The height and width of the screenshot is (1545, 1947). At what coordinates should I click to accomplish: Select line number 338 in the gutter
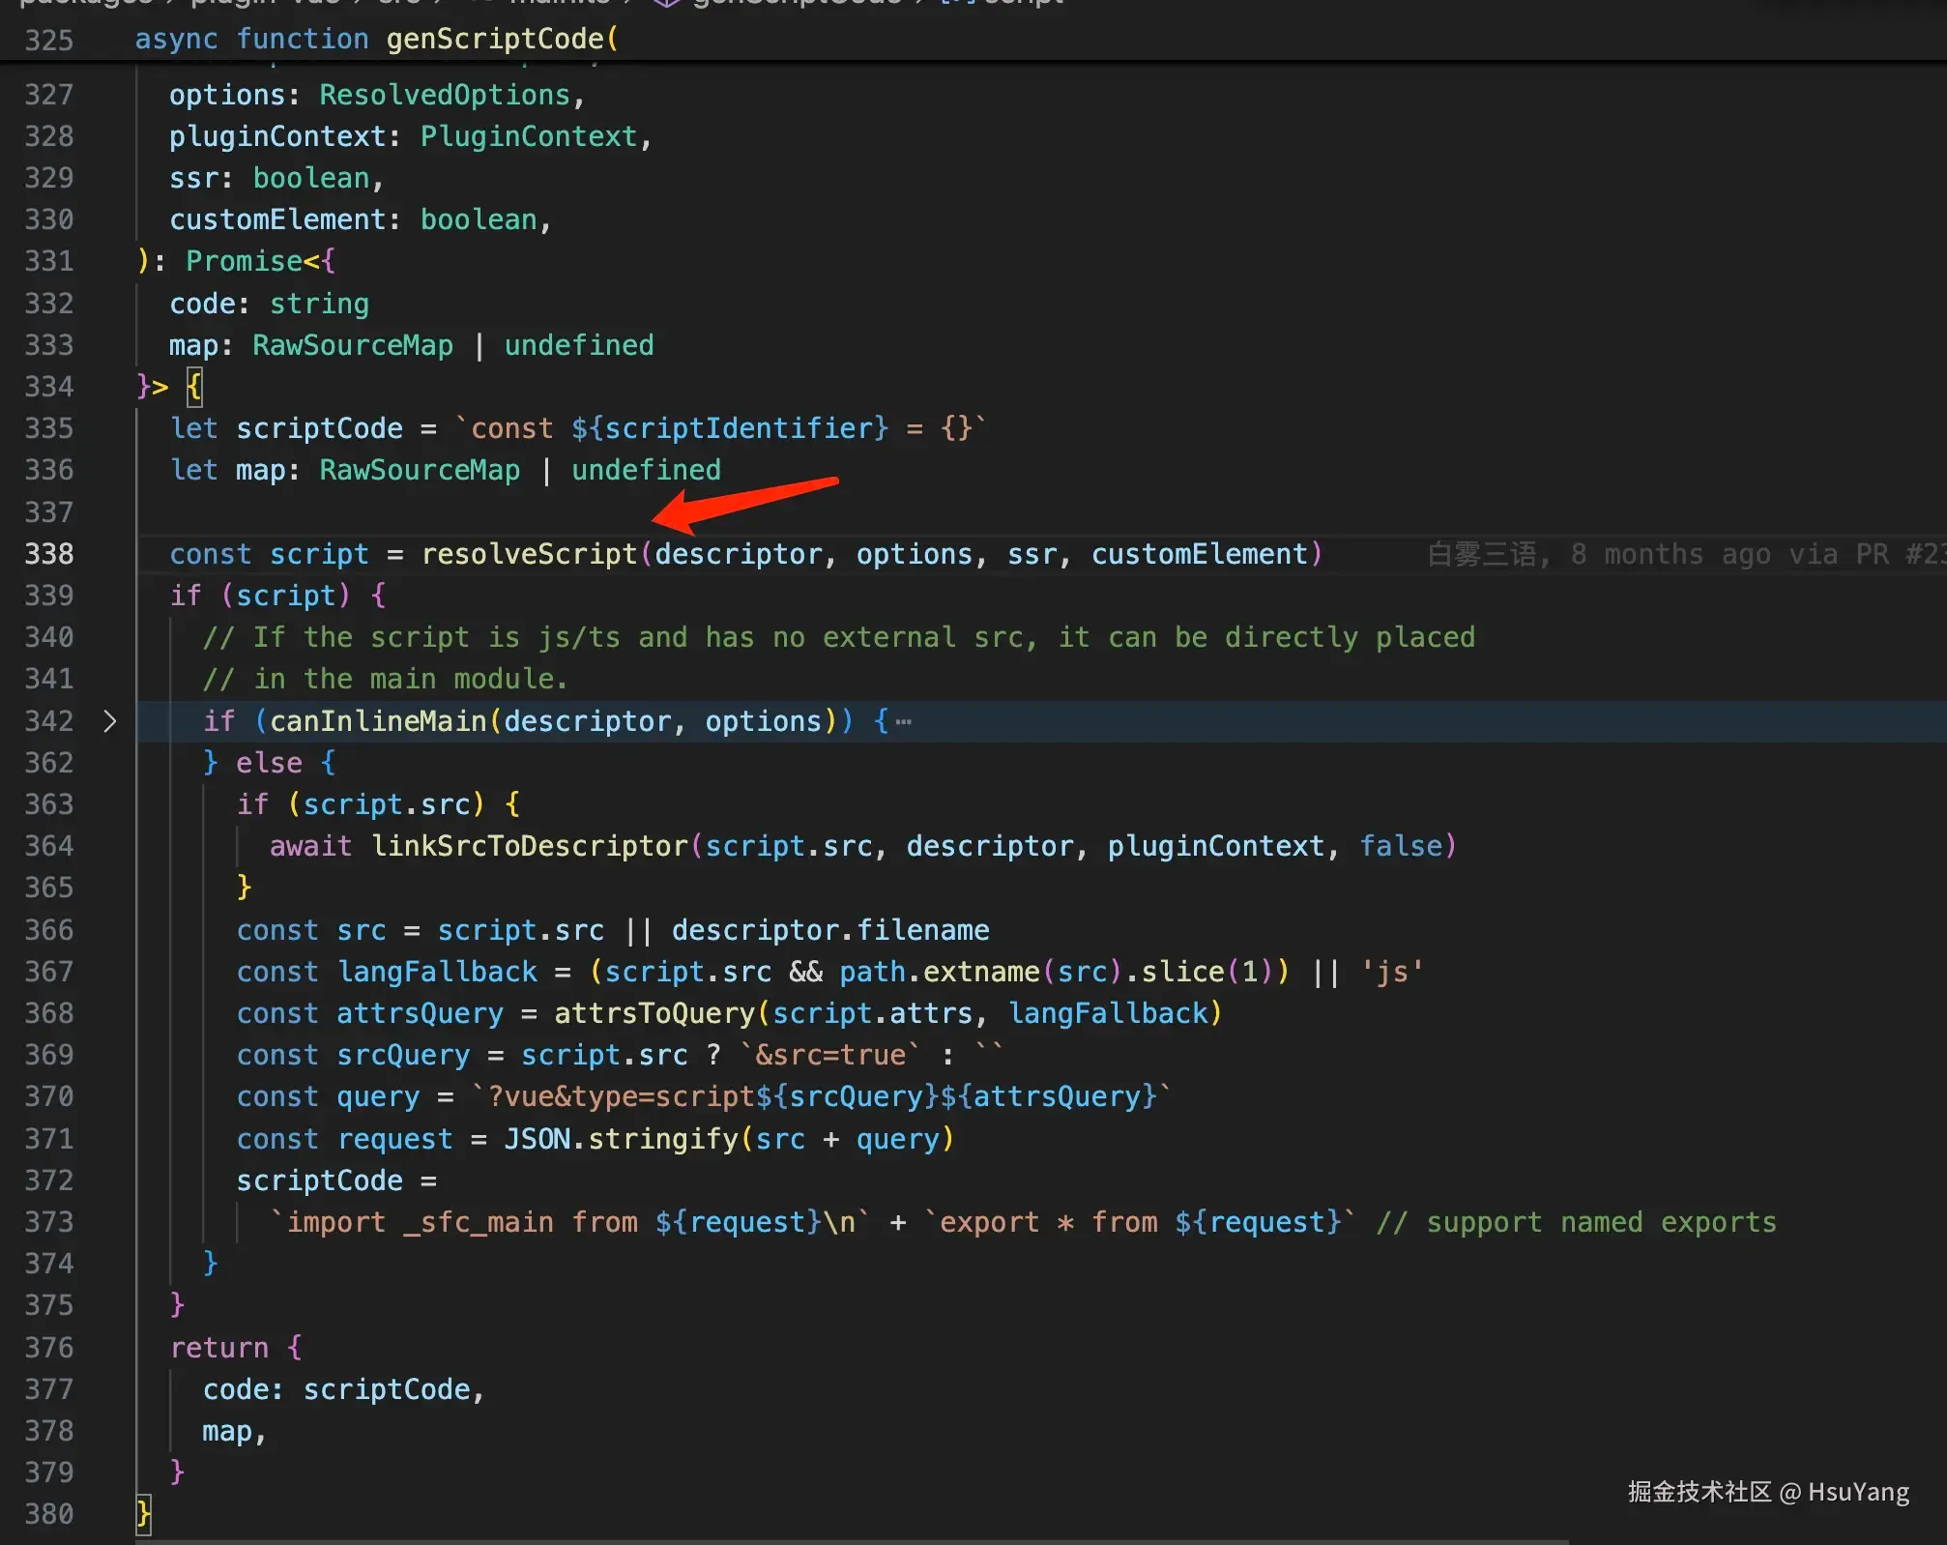click(x=49, y=554)
